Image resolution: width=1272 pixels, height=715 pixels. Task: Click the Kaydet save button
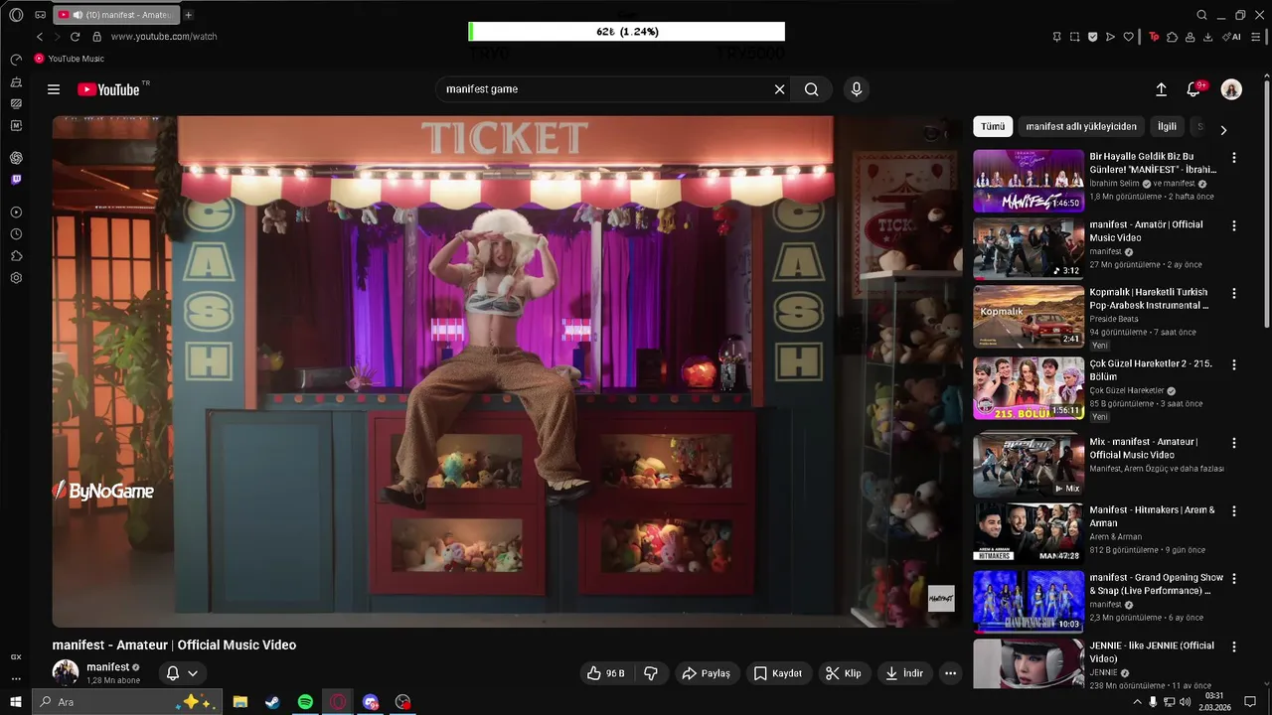pyautogui.click(x=777, y=673)
